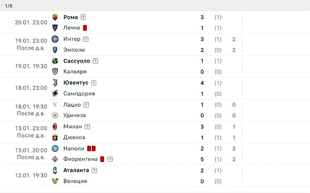Click the Milan club crest

[x=55, y=127]
